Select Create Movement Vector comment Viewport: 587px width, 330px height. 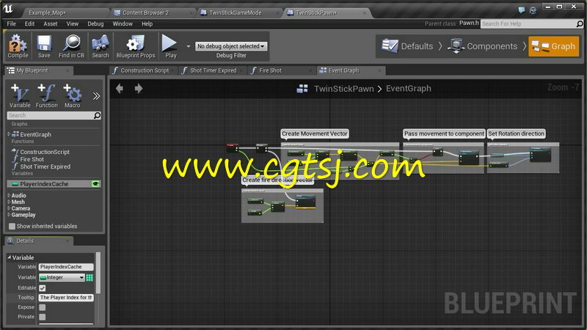click(315, 133)
